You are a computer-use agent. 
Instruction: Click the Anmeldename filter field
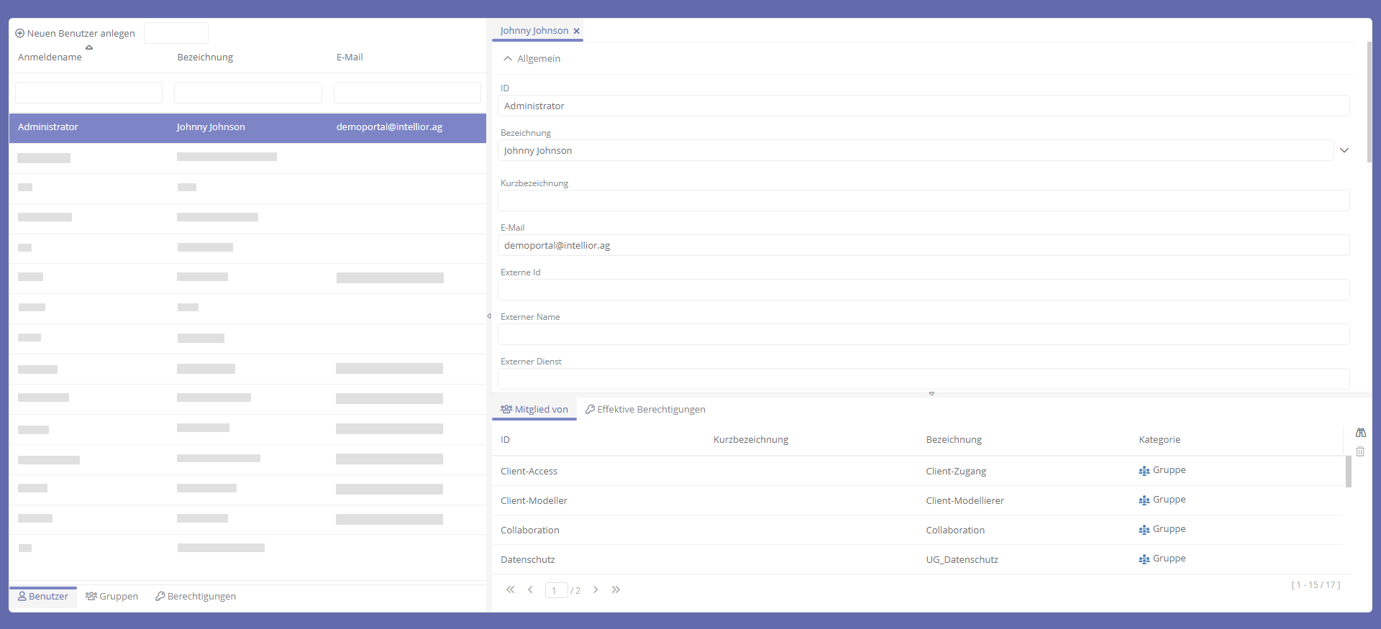pos(88,93)
